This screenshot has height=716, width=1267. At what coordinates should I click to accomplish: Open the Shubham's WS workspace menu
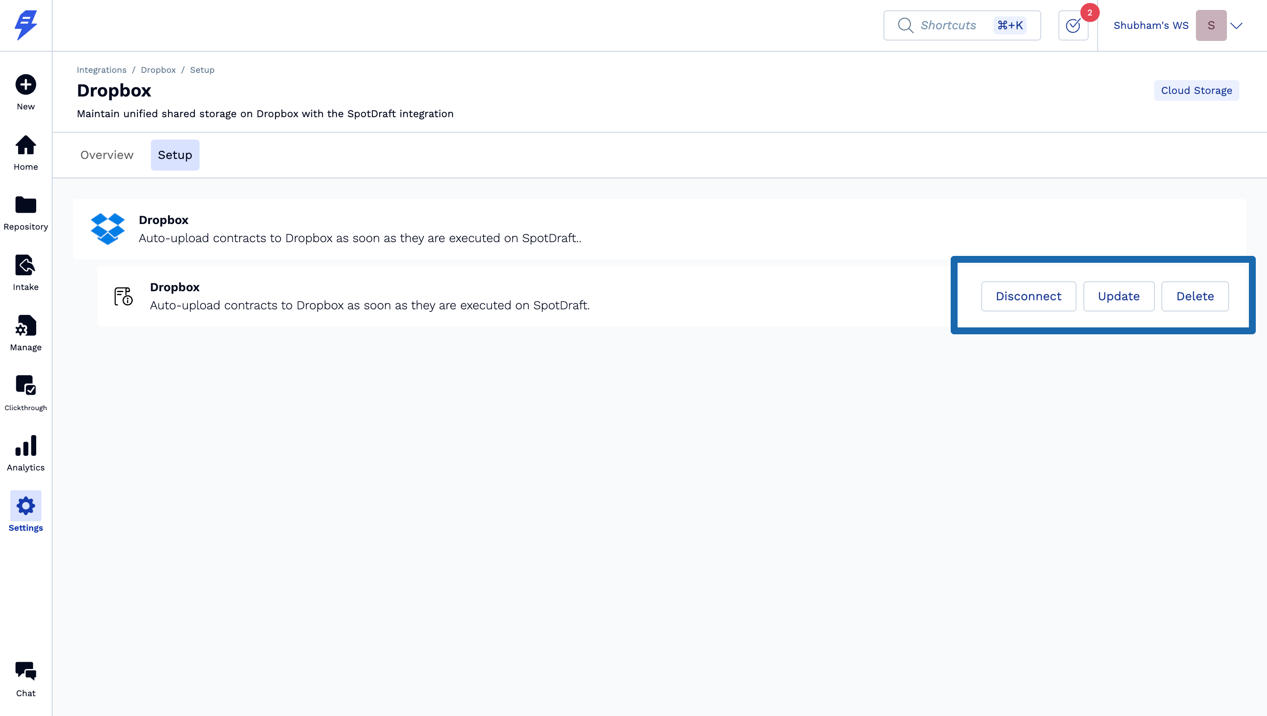pyautogui.click(x=1151, y=25)
